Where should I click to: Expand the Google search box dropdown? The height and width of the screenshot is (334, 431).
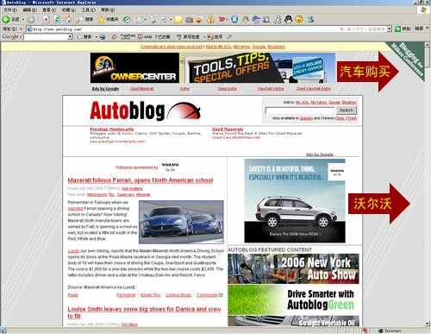[70, 37]
